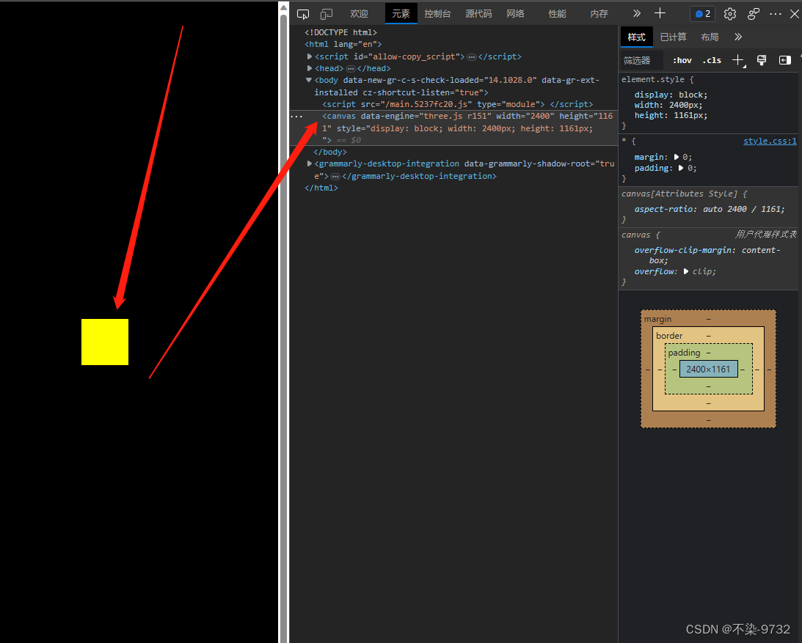Open DevTools settings gear
This screenshot has height=643, width=802.
pyautogui.click(x=730, y=14)
